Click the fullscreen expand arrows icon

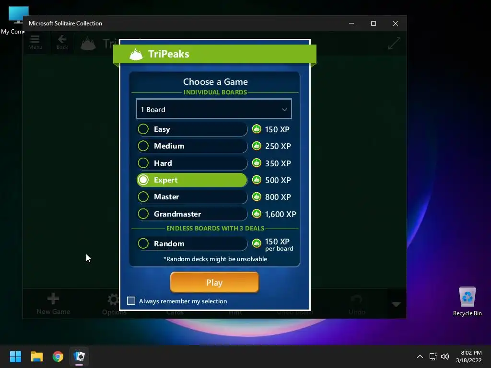coord(394,44)
